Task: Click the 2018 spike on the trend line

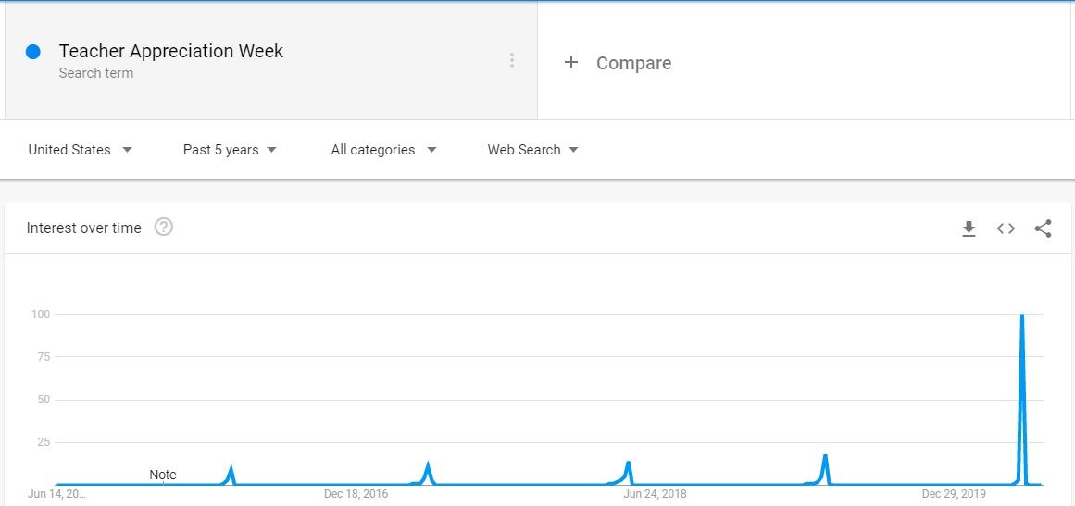Action: pyautogui.click(x=627, y=463)
